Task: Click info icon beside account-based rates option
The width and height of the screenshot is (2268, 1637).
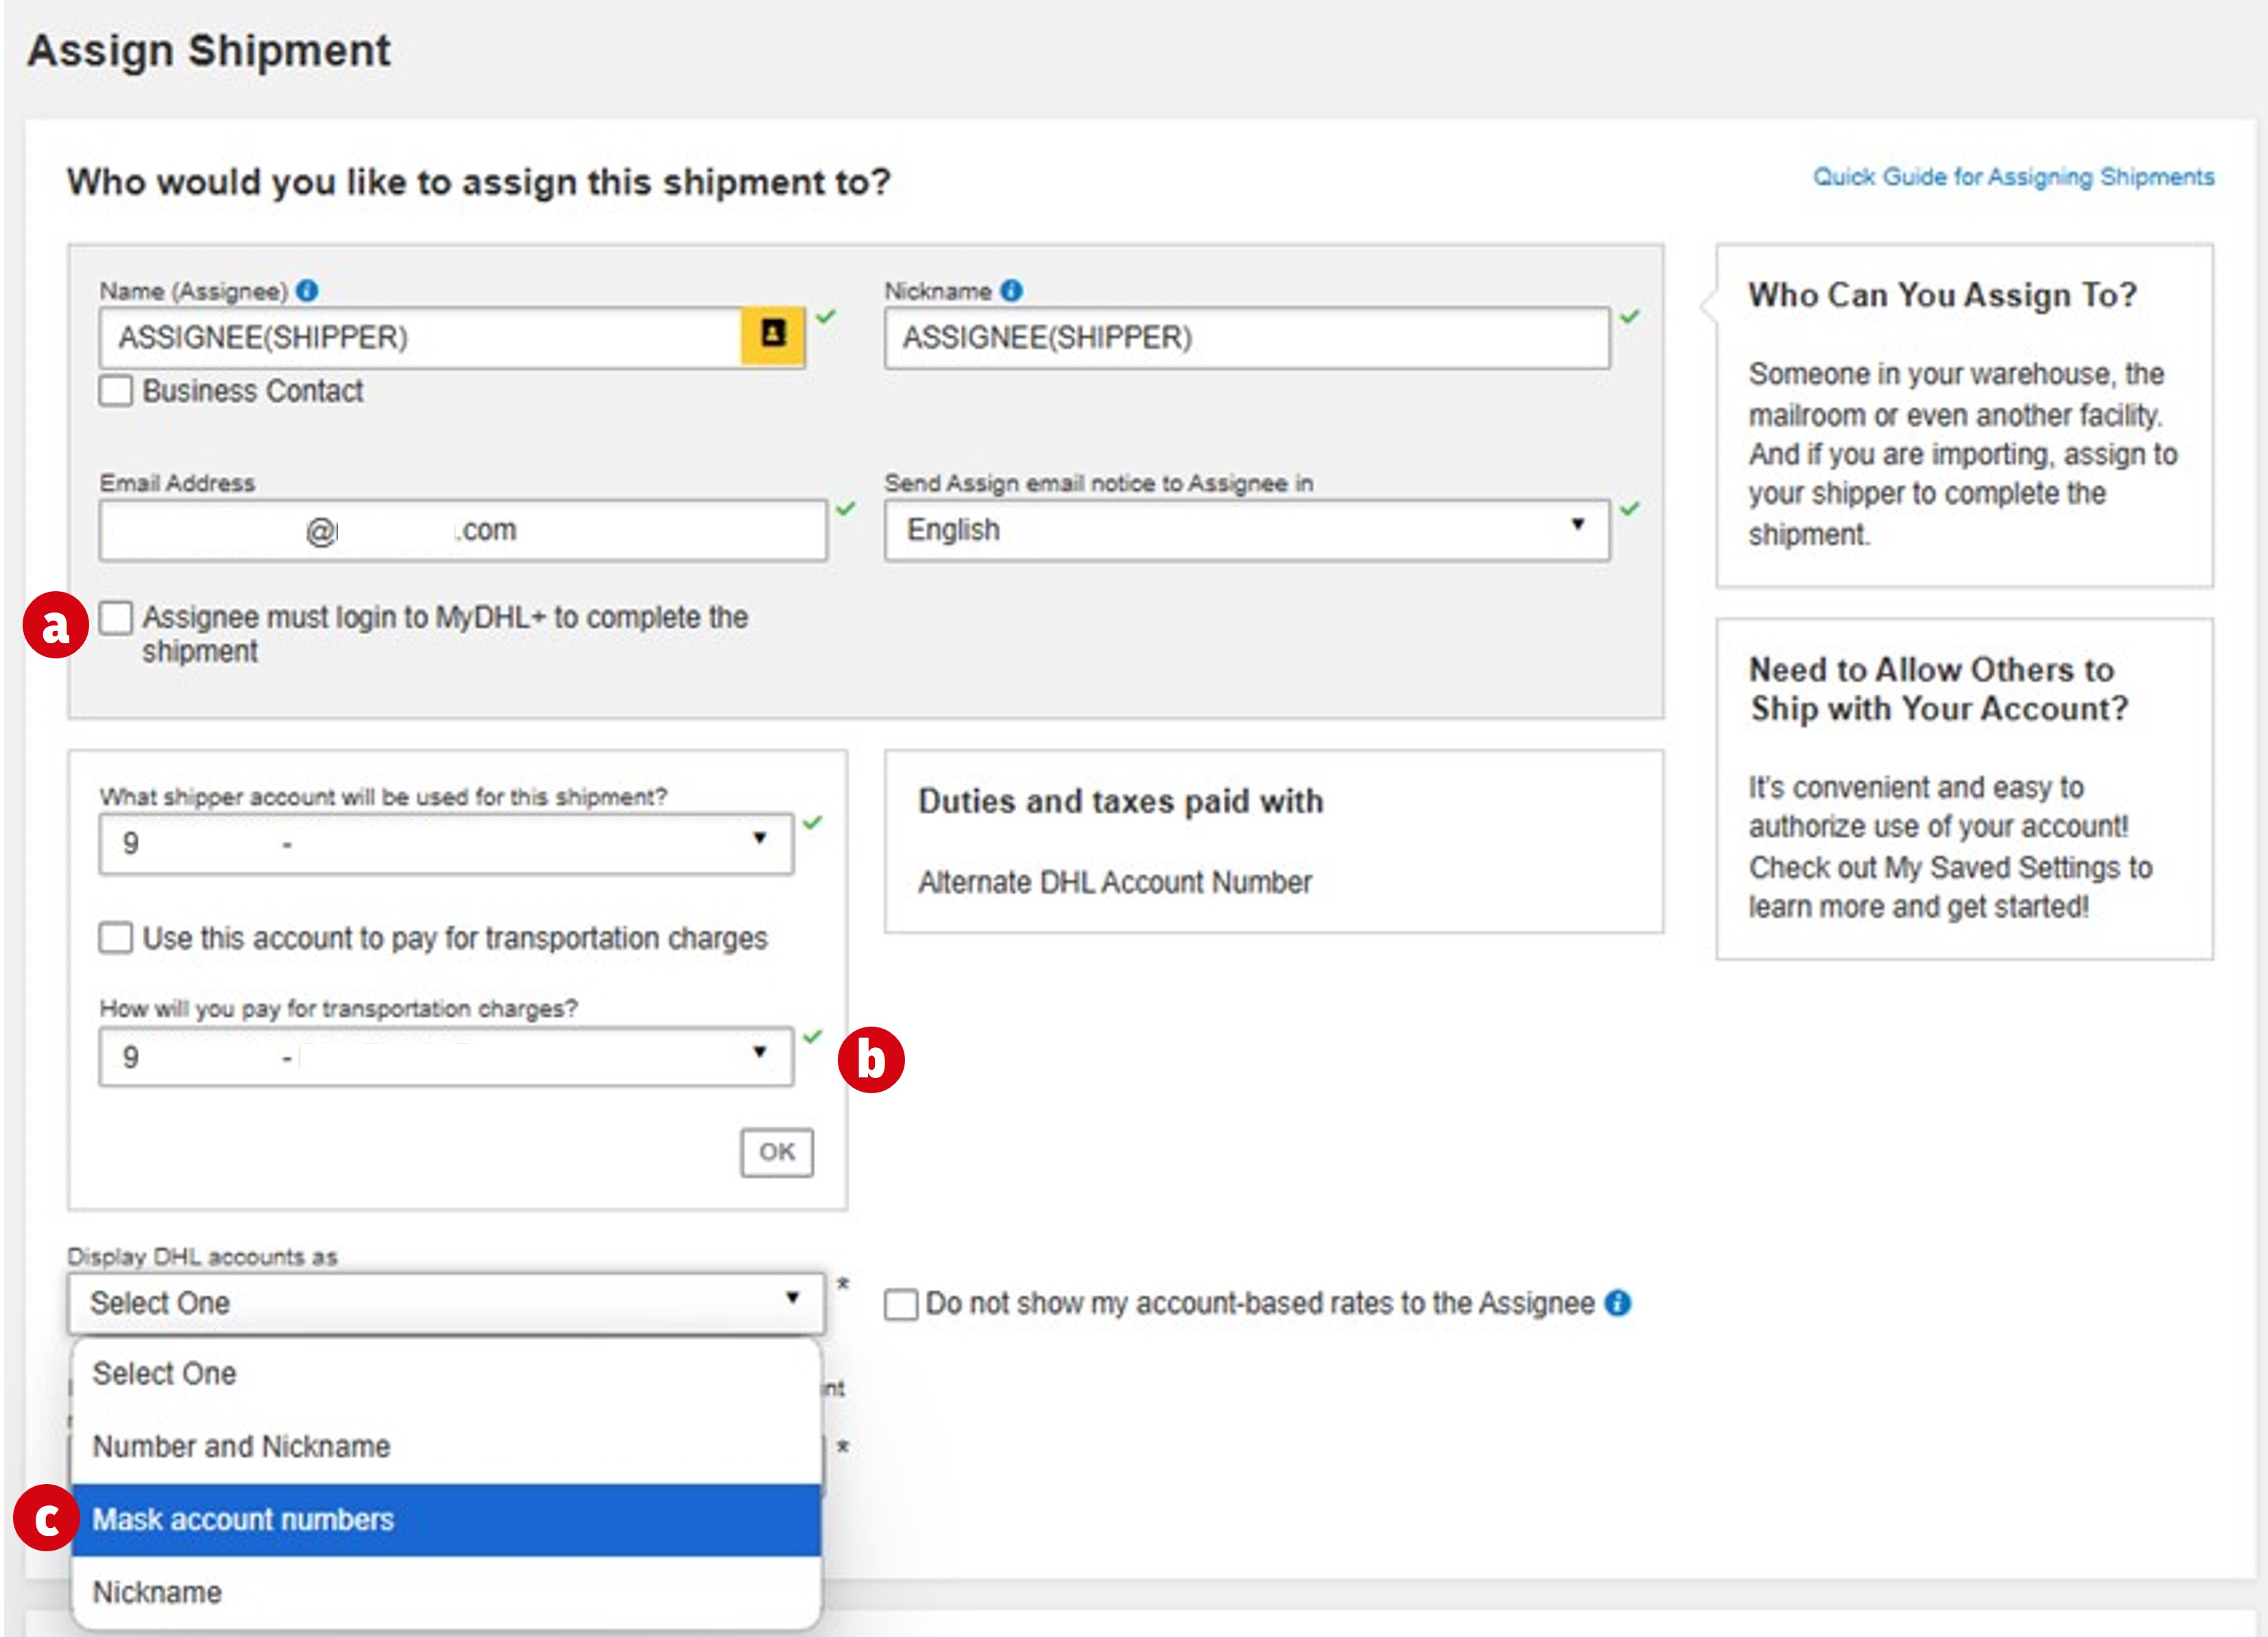Action: click(x=1617, y=1303)
